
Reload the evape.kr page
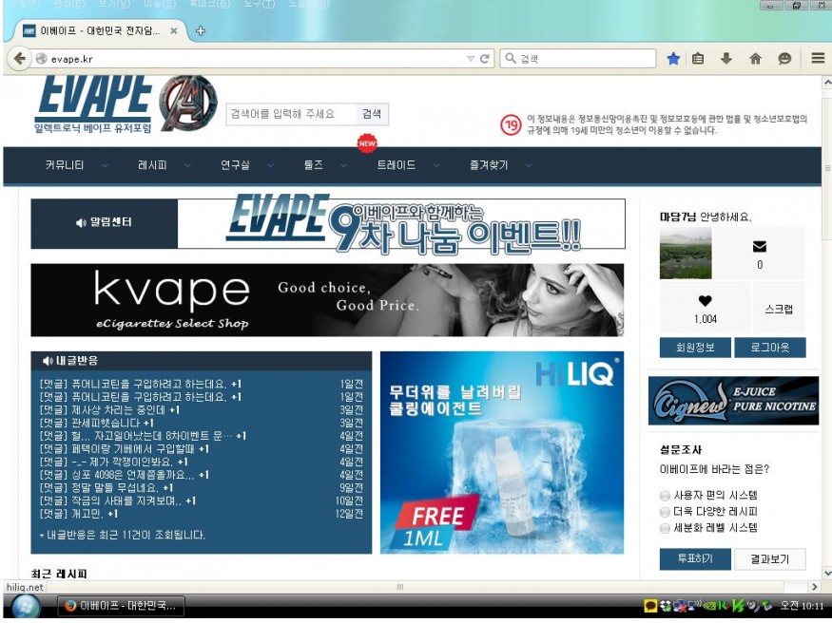click(484, 59)
